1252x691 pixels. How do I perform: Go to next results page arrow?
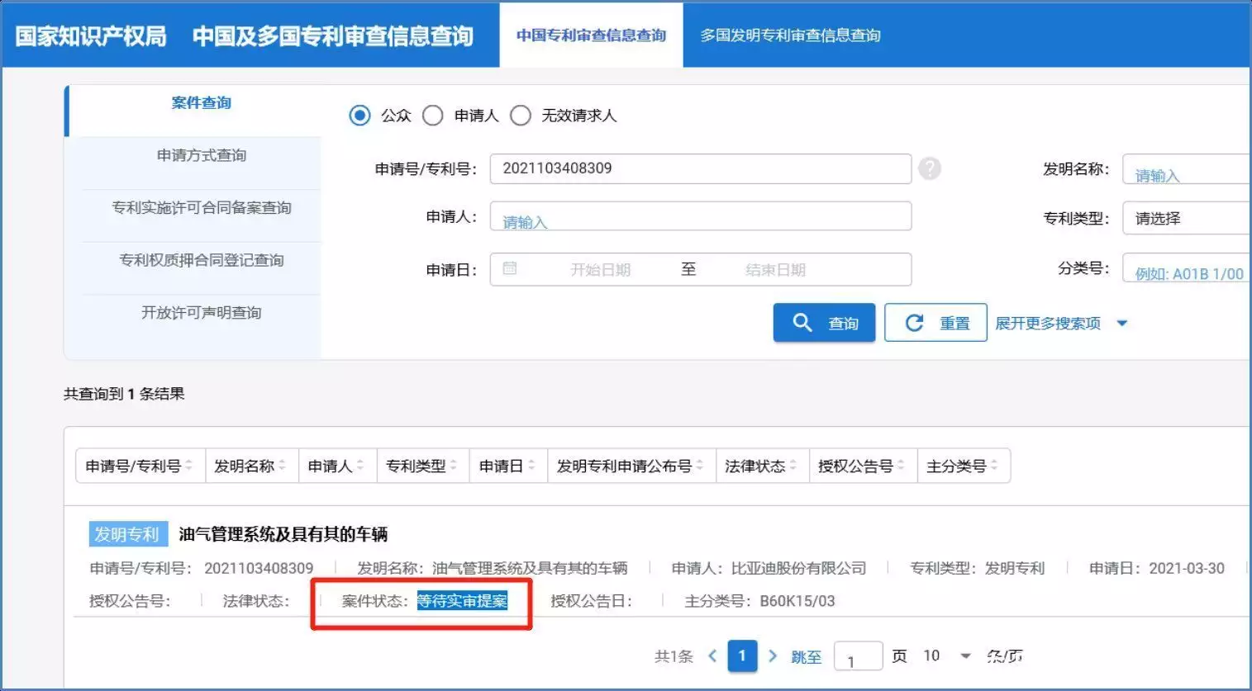[773, 656]
